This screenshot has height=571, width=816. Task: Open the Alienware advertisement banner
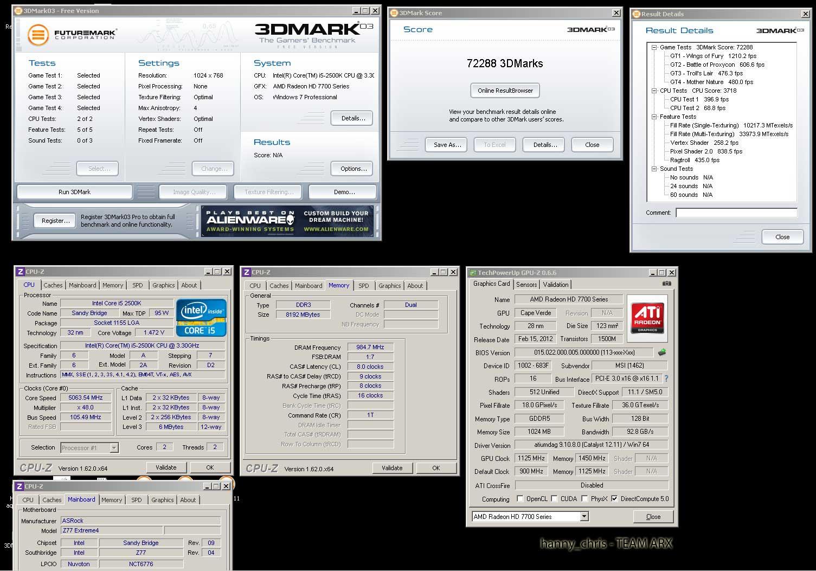pos(287,221)
